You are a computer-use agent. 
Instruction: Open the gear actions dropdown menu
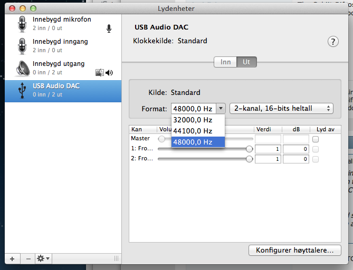43,258
